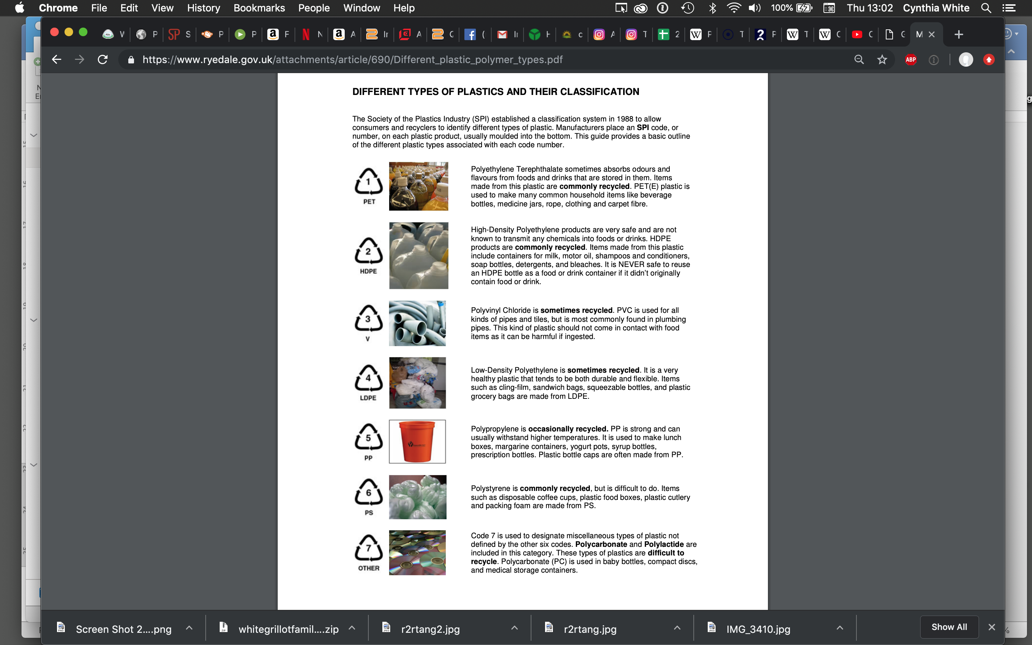Click the browser reload page icon
The height and width of the screenshot is (645, 1032).
pyautogui.click(x=102, y=60)
